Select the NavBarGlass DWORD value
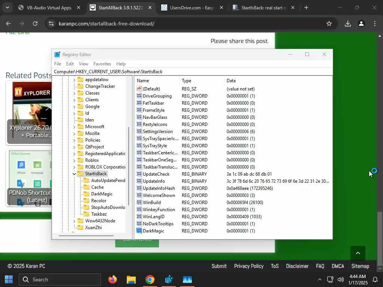The height and width of the screenshot is (287, 383). 155,117
